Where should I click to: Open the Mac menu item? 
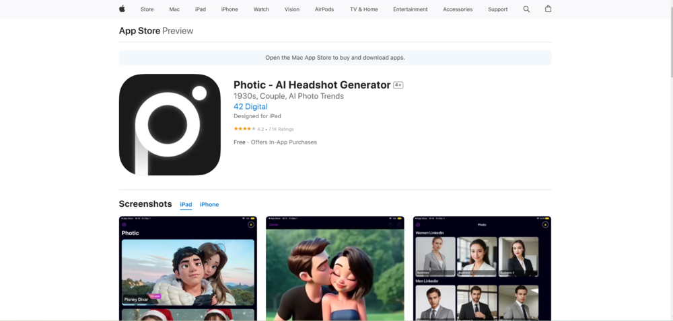tap(174, 9)
